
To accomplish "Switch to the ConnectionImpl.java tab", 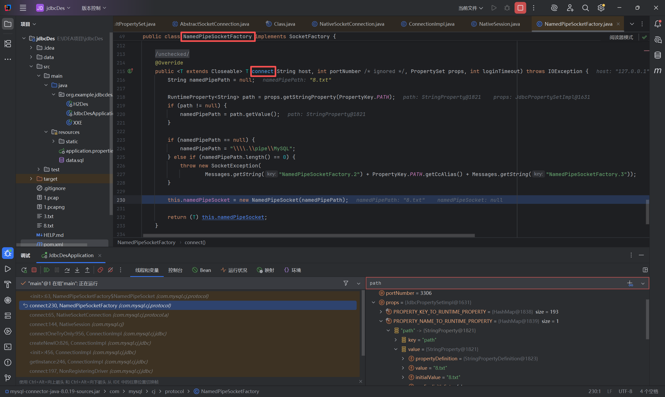I will point(431,24).
